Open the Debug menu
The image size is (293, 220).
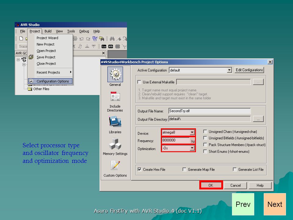point(84,31)
